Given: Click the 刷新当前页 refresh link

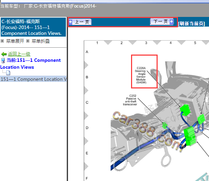Looking at the screenshot, I should tap(191, 23).
